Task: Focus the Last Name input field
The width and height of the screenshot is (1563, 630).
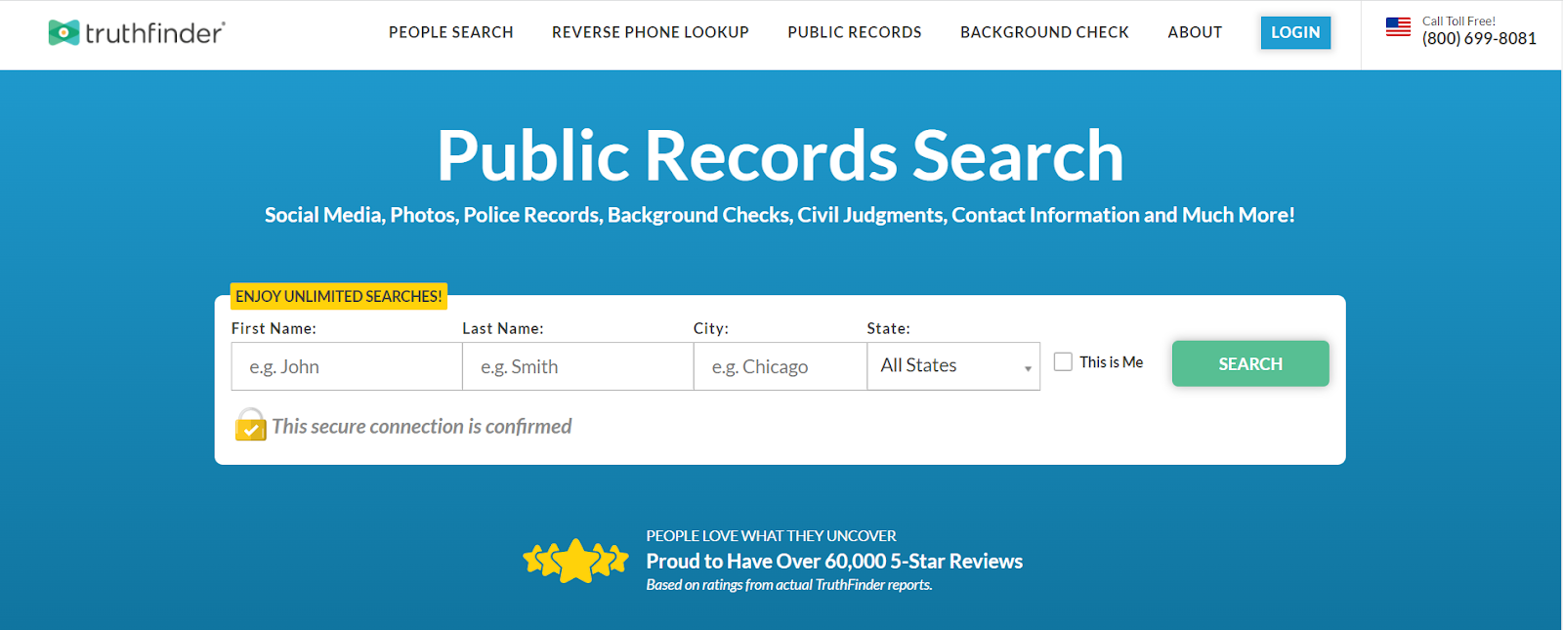Action: [x=578, y=366]
